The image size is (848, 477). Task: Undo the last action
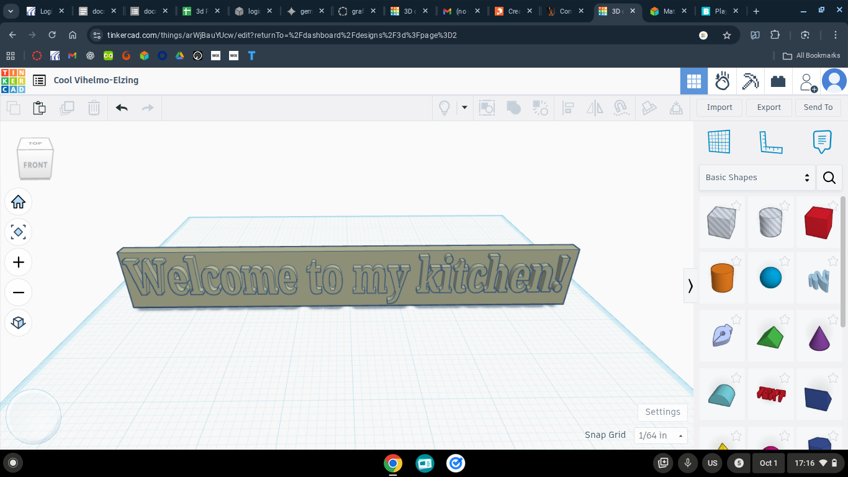(122, 107)
